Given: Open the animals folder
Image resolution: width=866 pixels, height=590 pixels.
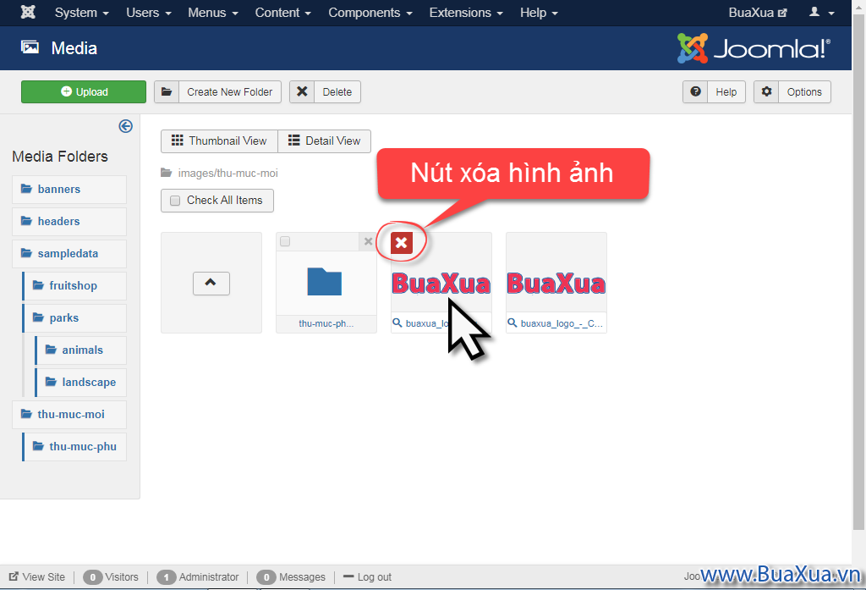Looking at the screenshot, I should 80,350.
